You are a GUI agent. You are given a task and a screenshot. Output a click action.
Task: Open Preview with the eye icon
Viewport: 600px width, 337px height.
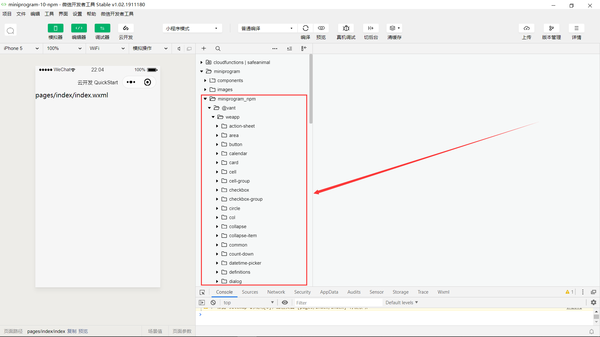pyautogui.click(x=321, y=28)
